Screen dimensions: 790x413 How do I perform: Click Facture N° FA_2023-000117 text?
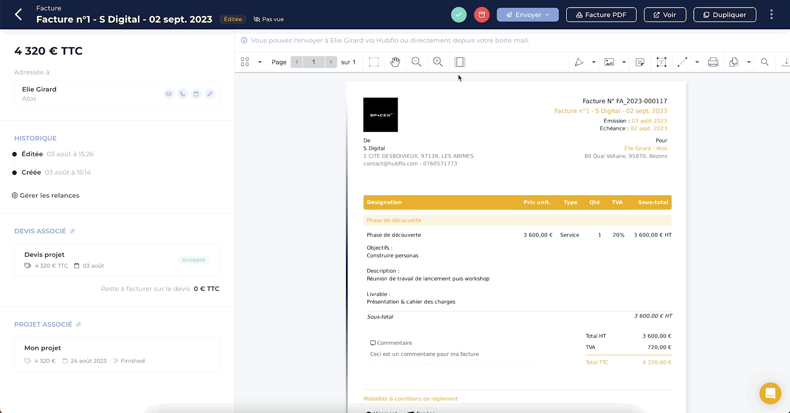pos(625,101)
